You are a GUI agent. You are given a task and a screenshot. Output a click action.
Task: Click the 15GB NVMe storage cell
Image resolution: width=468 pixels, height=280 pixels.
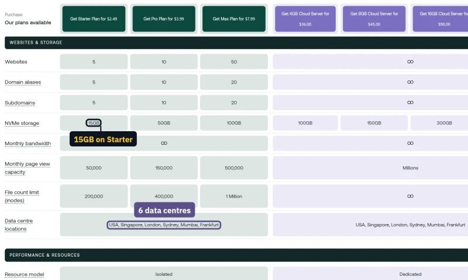coord(94,123)
